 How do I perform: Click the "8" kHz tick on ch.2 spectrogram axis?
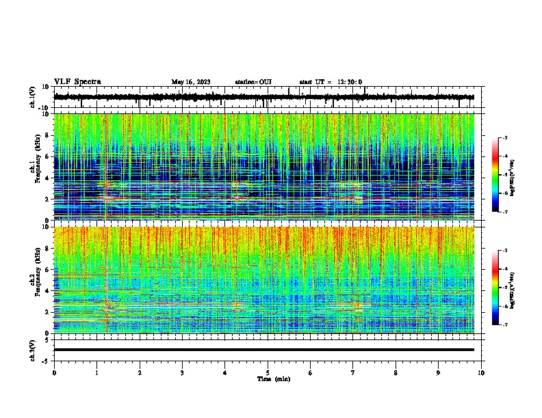pyautogui.click(x=47, y=249)
